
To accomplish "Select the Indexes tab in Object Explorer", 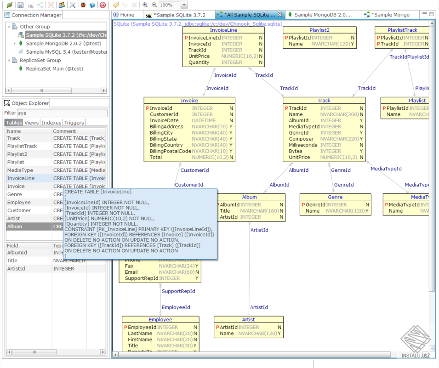I will coord(51,123).
